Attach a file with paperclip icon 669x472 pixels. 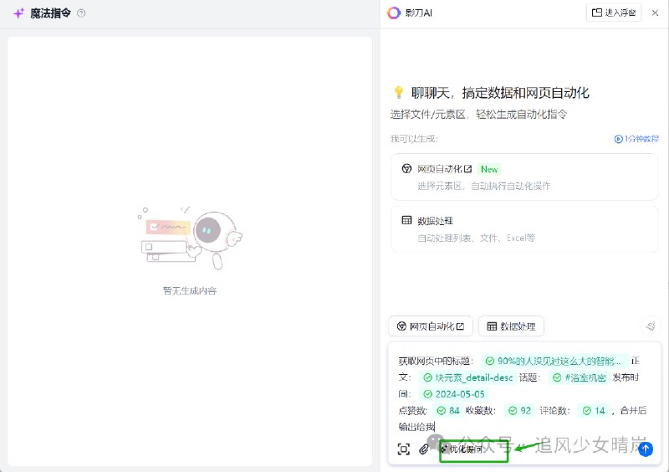(424, 449)
